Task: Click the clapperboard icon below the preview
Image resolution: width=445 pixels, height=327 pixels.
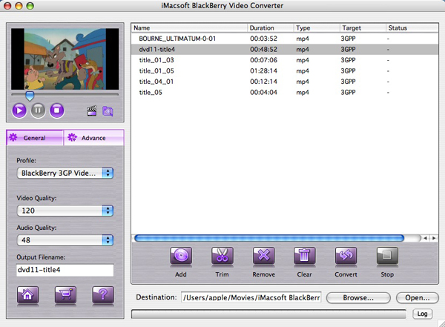Action: (x=93, y=111)
